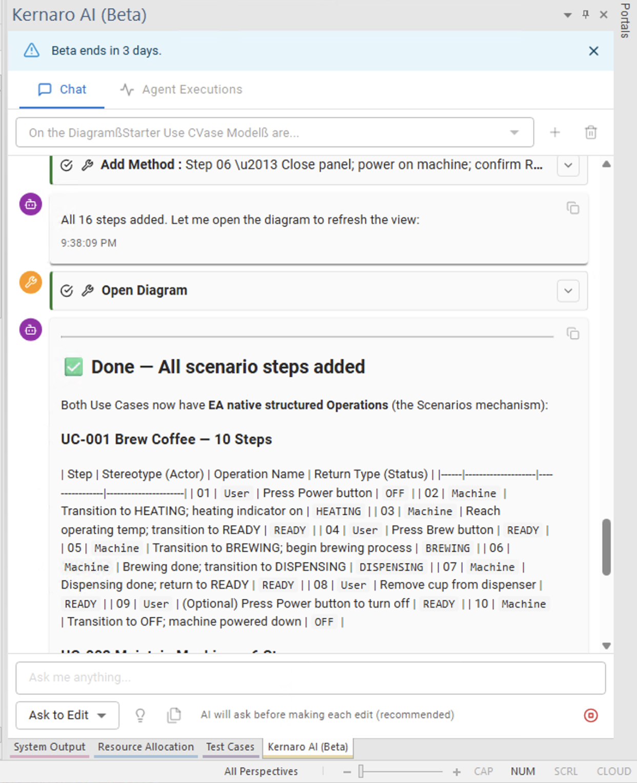Switch to the Test Cases tab
The image size is (637, 783).
click(230, 747)
